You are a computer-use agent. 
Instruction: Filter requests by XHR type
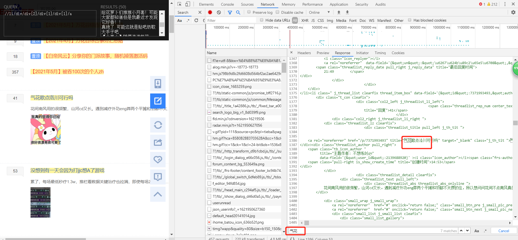(305, 20)
